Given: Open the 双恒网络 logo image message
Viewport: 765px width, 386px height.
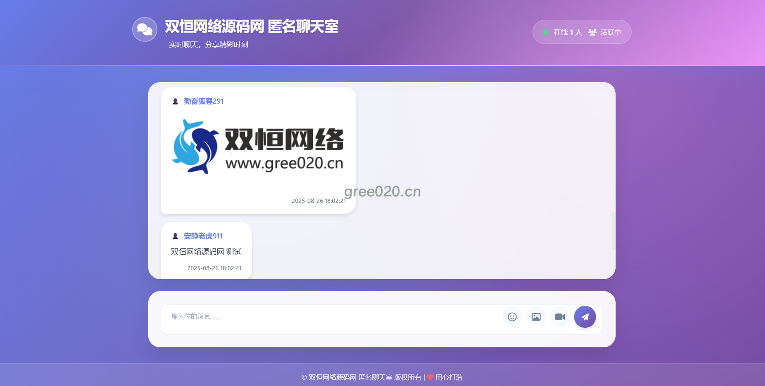Looking at the screenshot, I should pos(258,146).
